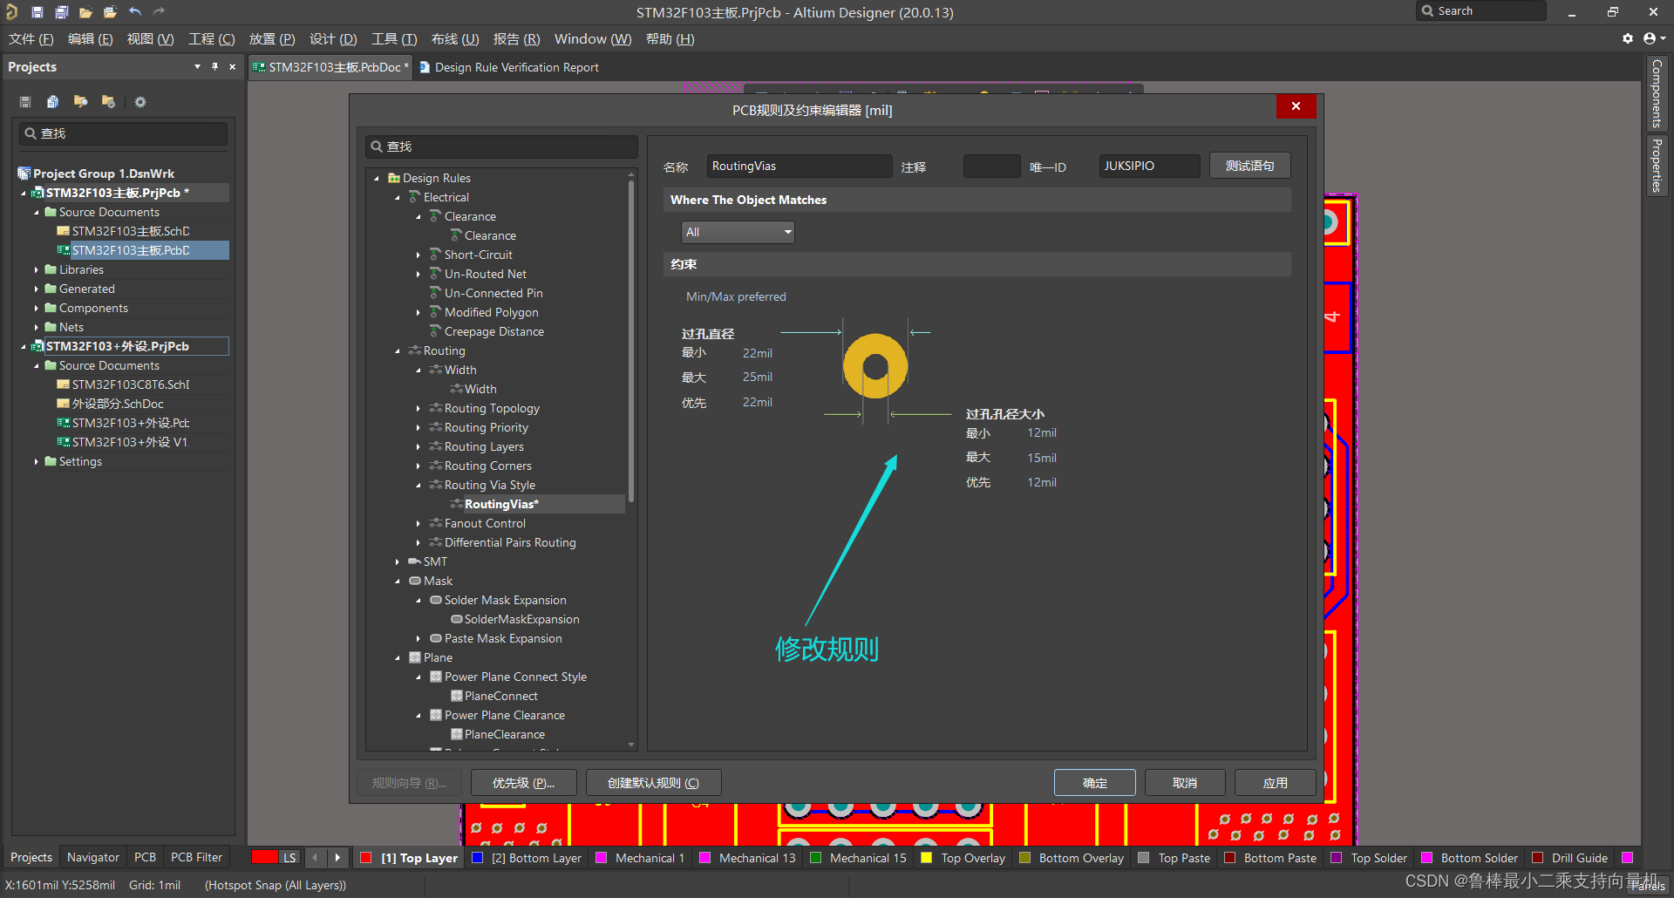This screenshot has height=898, width=1674.
Task: Click the LS layer set button
Action: (289, 858)
